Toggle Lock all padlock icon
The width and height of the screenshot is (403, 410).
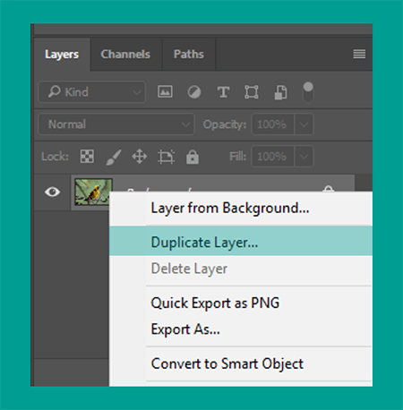(193, 157)
